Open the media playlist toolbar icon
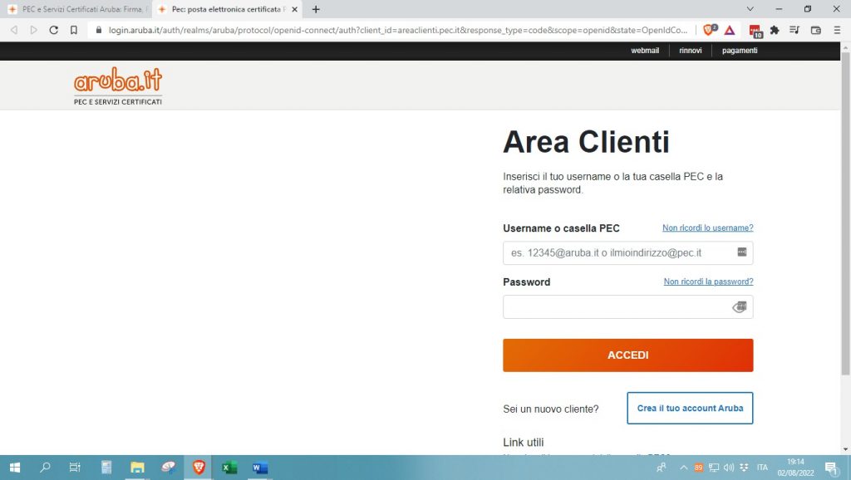Image resolution: width=851 pixels, height=480 pixels. coord(795,29)
